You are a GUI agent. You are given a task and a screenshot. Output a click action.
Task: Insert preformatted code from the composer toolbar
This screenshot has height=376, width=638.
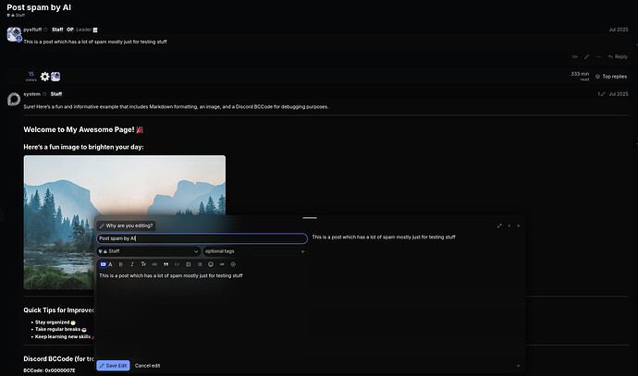tap(177, 264)
